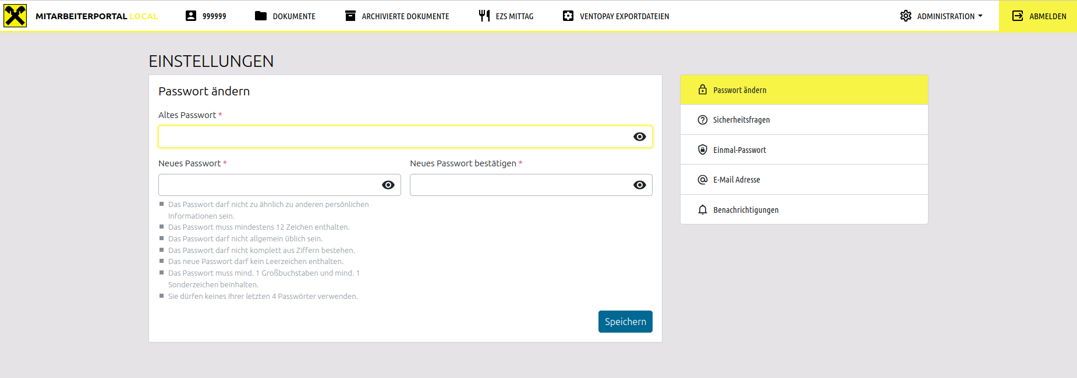Expand the Administration dropdown arrow
This screenshot has width=1077, height=378.
click(x=980, y=16)
